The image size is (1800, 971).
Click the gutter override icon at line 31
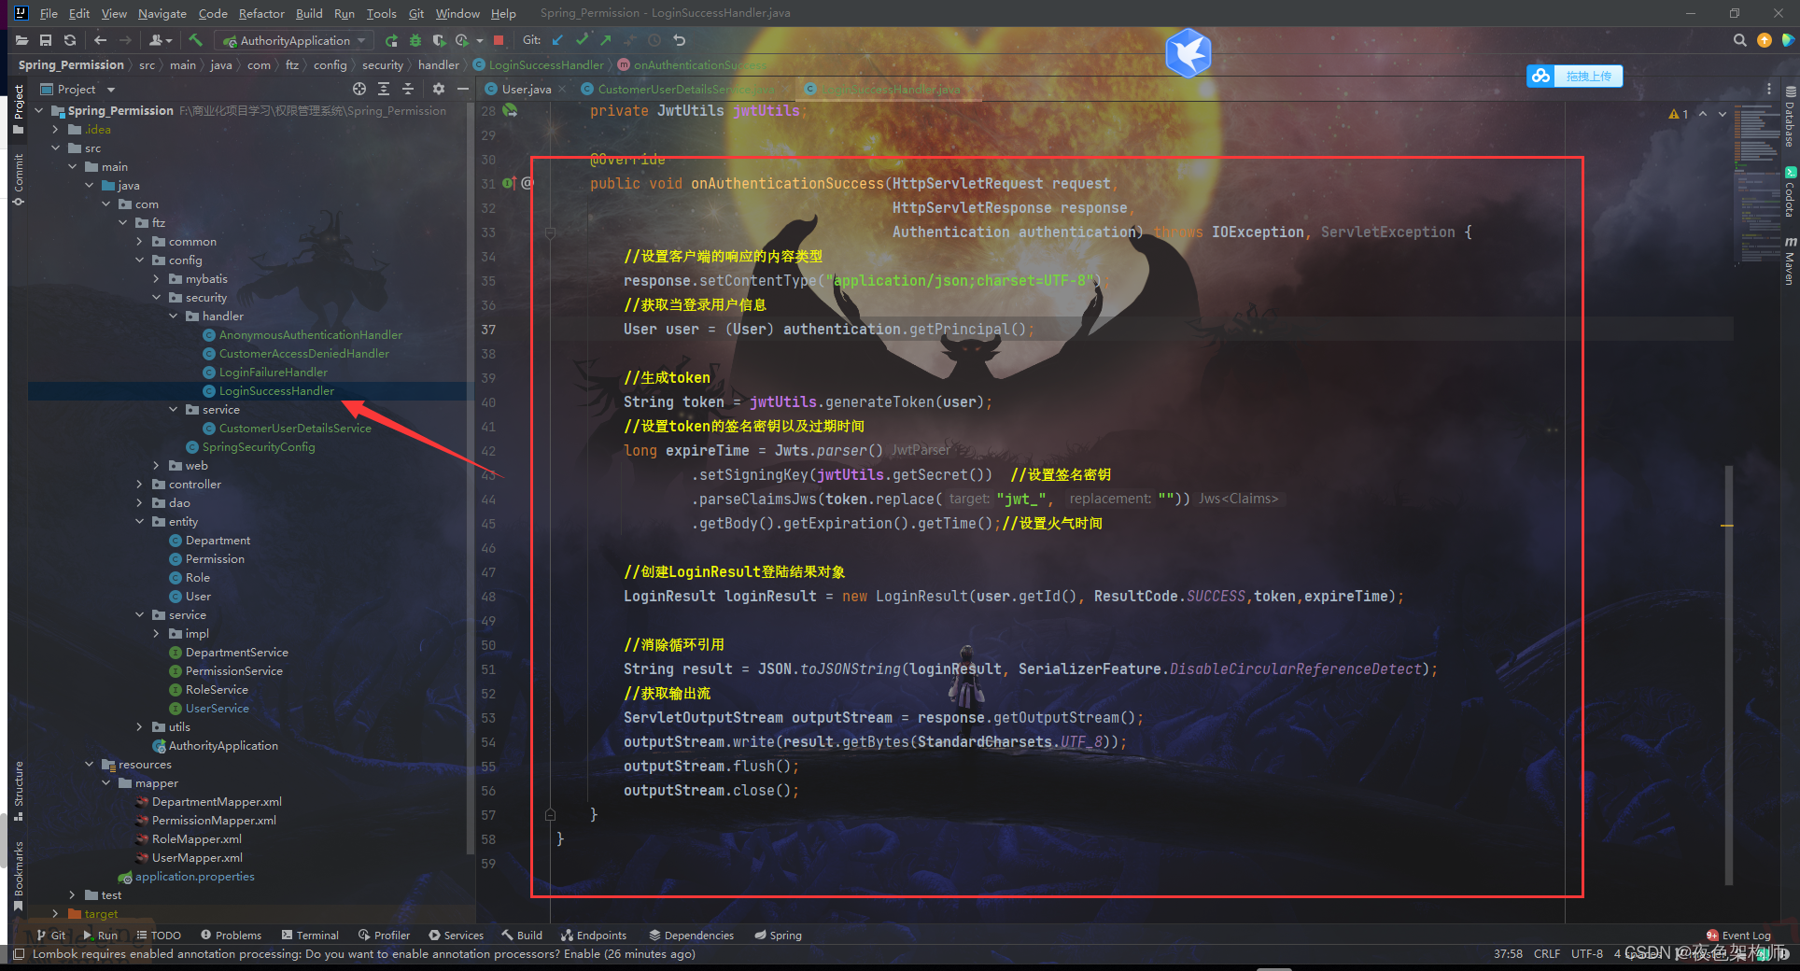click(x=508, y=183)
